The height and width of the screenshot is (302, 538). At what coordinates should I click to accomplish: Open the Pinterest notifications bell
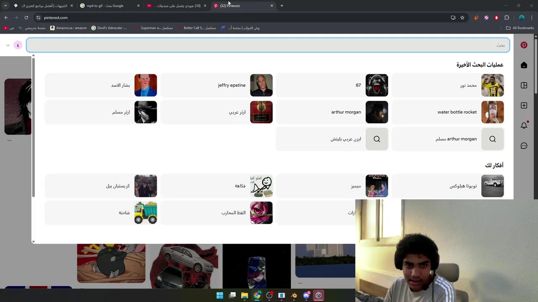(524, 125)
